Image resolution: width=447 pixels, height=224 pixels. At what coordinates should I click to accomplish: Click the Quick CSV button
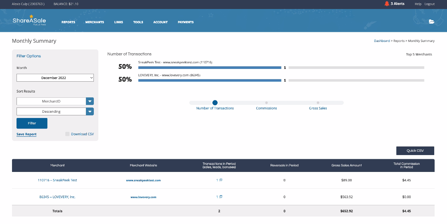(415, 151)
